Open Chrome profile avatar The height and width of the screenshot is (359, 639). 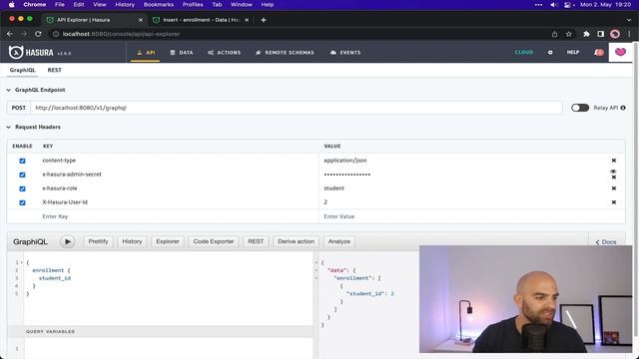pyautogui.click(x=615, y=34)
